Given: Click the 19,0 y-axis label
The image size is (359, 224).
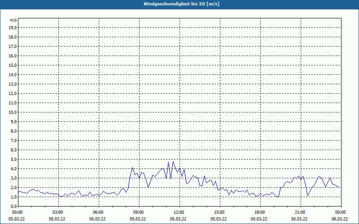Looking at the screenshot, I should tap(13, 27).
